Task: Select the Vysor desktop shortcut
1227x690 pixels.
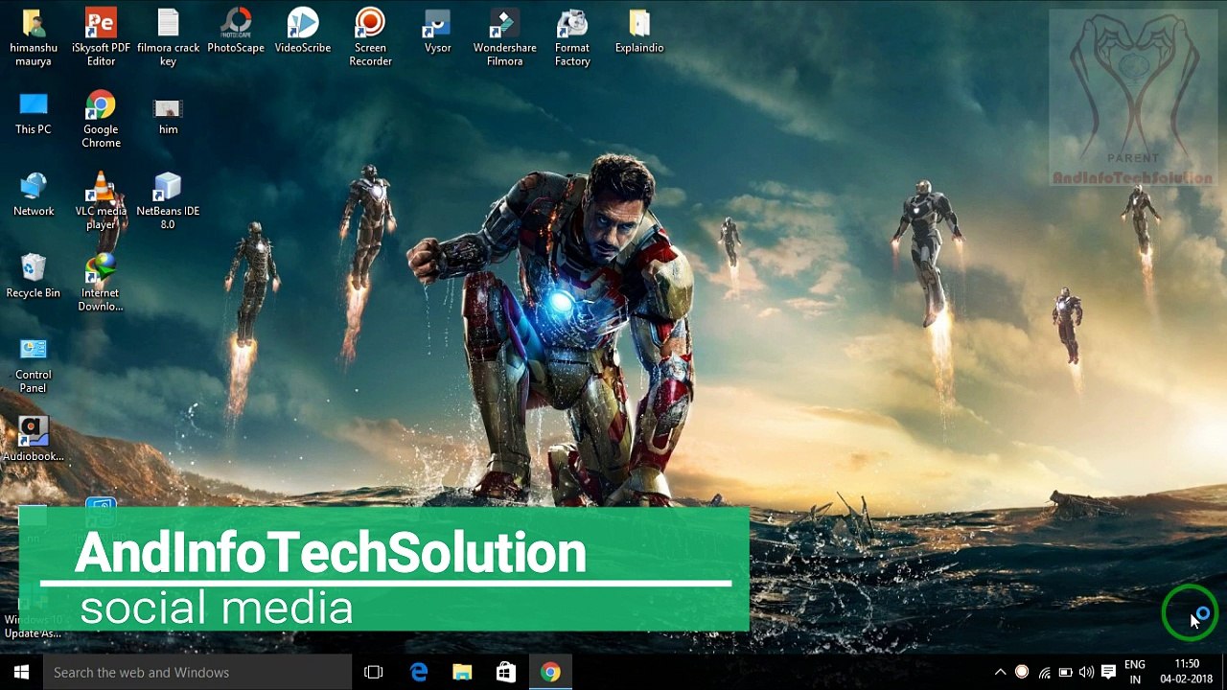Action: coord(437,31)
